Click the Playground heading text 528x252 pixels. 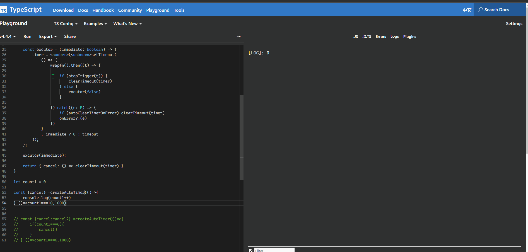tap(14, 23)
